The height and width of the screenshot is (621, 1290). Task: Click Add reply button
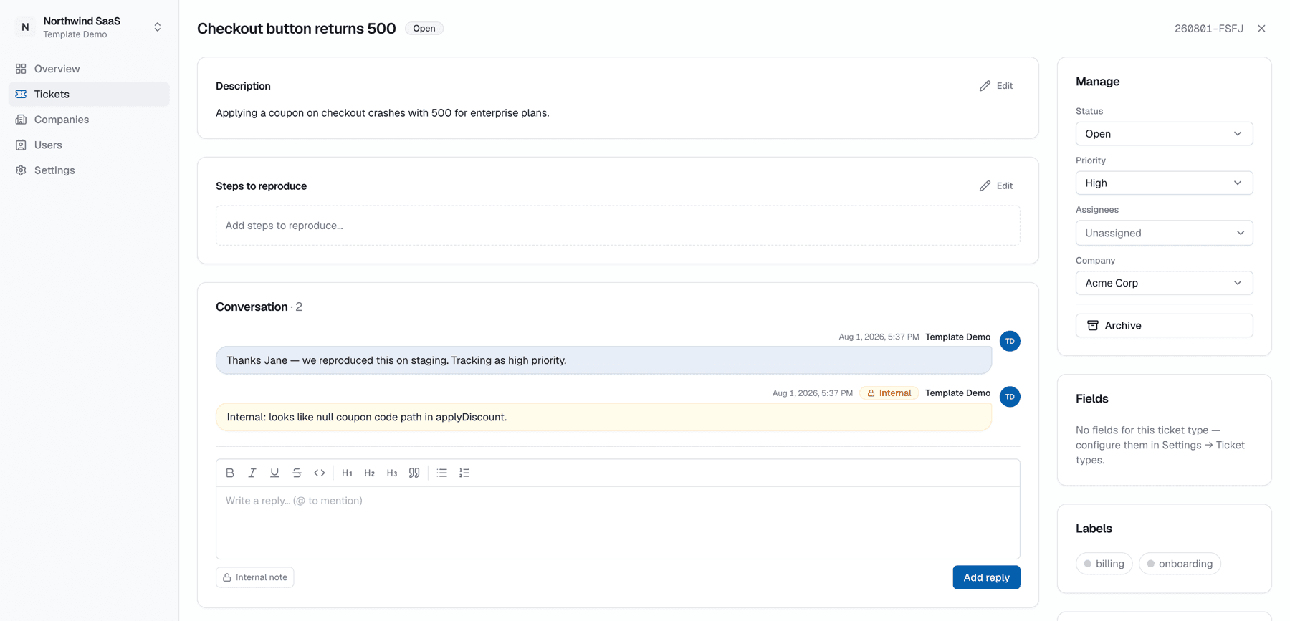point(986,577)
